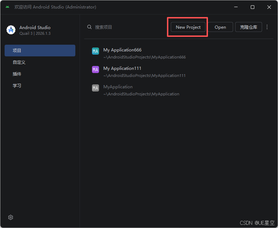
Task: Click the gray MA icon of MyApplication
Action: pos(95,88)
